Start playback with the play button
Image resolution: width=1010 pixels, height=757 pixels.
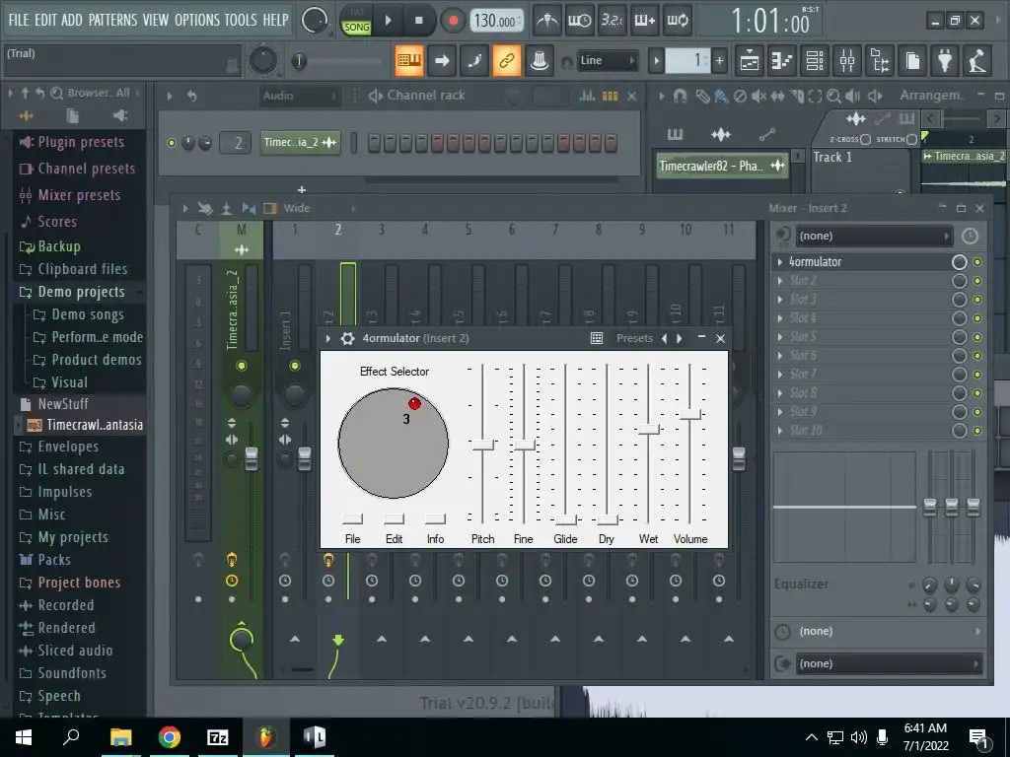point(388,21)
